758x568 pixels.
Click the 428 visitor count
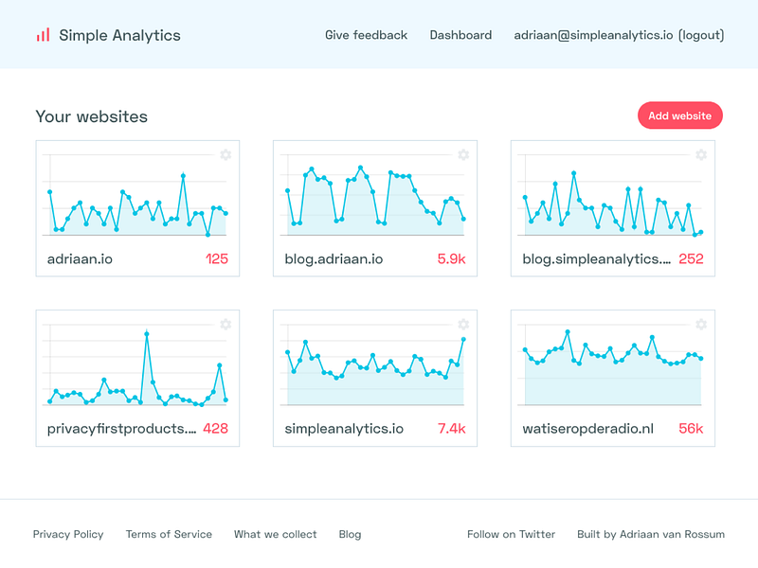[216, 429]
